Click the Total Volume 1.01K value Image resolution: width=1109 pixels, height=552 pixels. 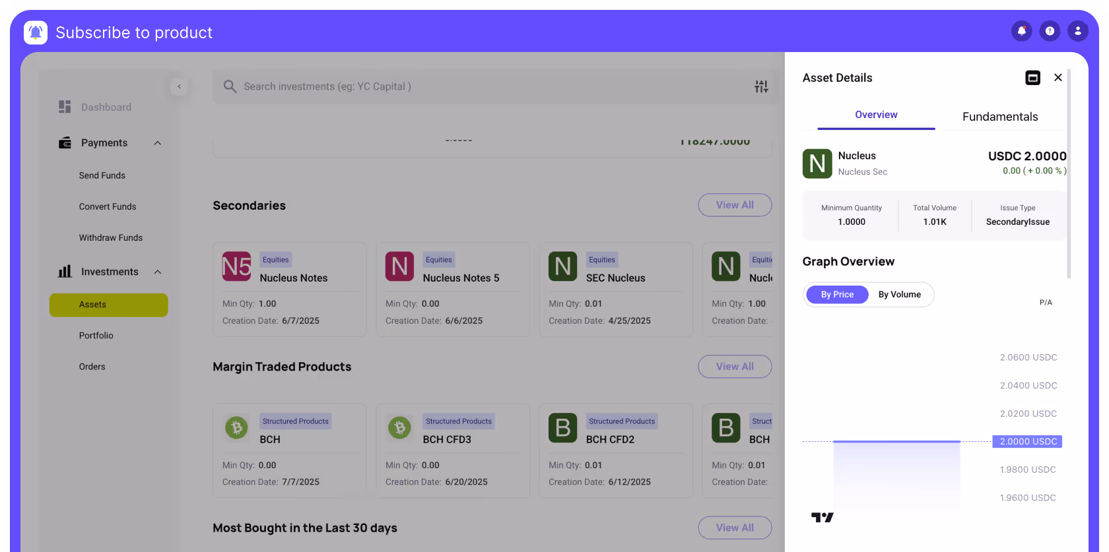(935, 222)
